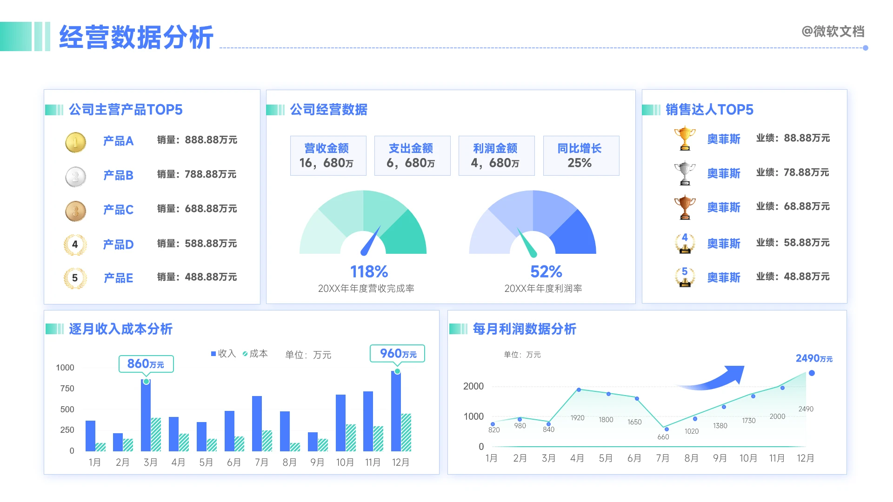Click the 960万元 callout label

pos(397,354)
